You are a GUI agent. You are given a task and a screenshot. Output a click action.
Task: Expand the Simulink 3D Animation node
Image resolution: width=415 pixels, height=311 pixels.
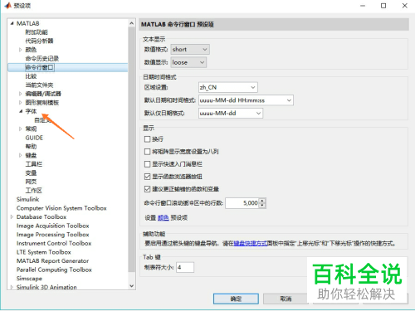point(12,287)
